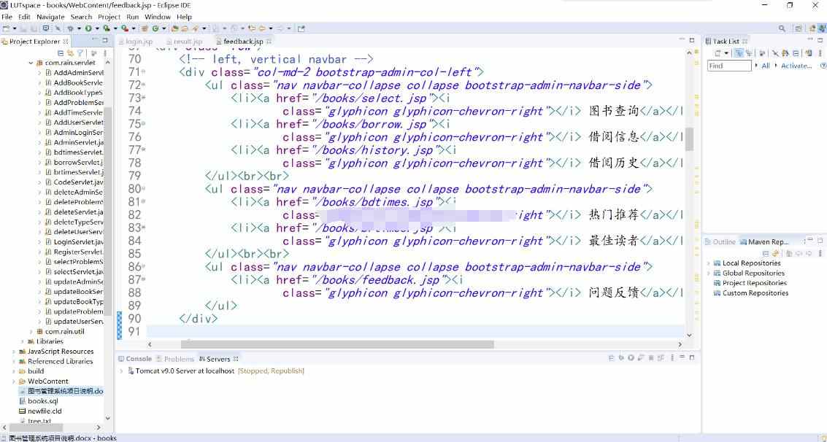The width and height of the screenshot is (827, 442).
Task: Click refresh icon in Maven Repositories toolbar
Action: point(775,253)
